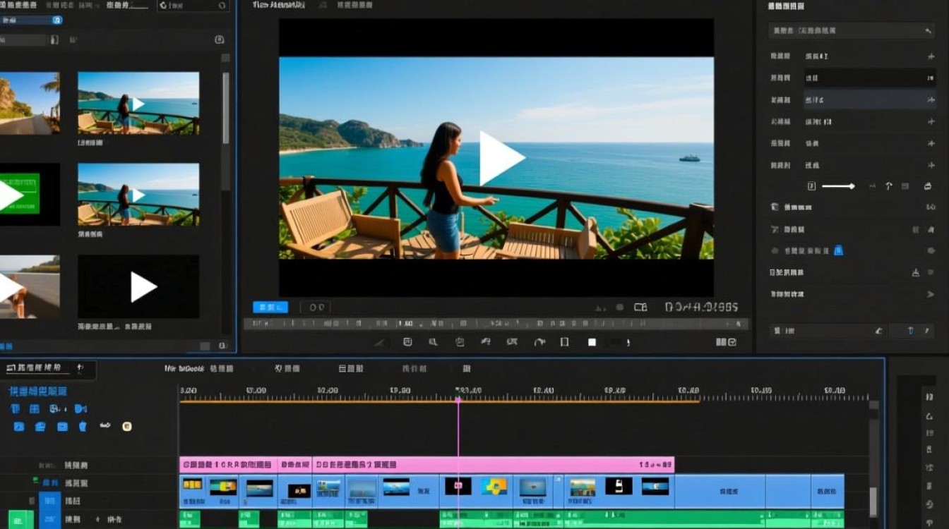Click the pink playhead handle on the timeline ruler

[458, 401]
